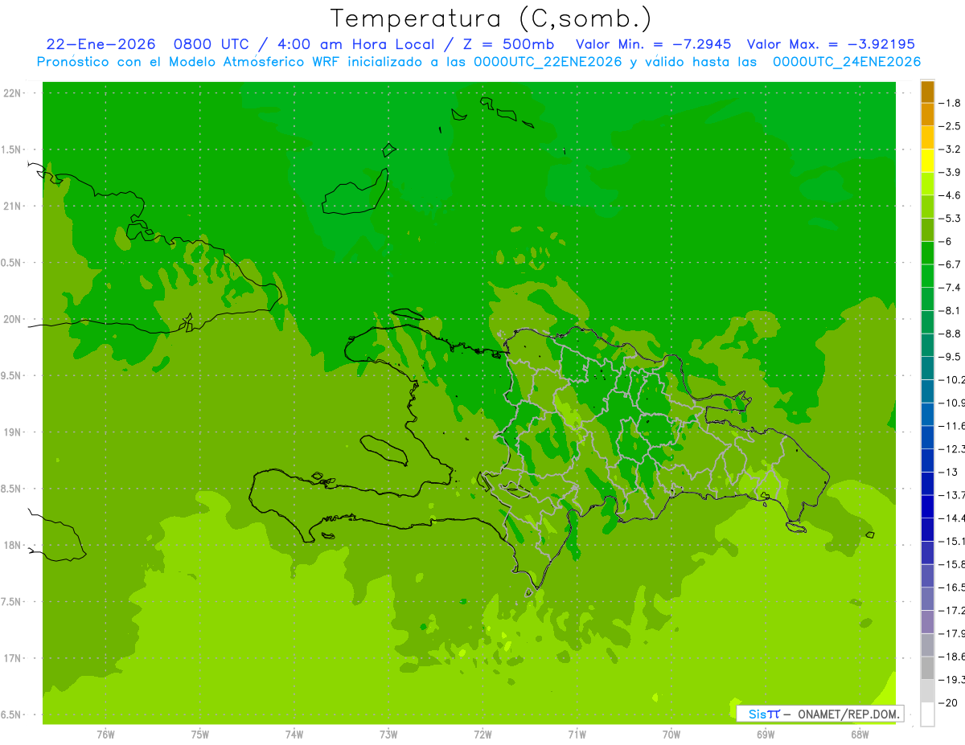This screenshot has height=745, width=965.
Task: Click the '-2.5' colorbar value
Action: [950, 126]
